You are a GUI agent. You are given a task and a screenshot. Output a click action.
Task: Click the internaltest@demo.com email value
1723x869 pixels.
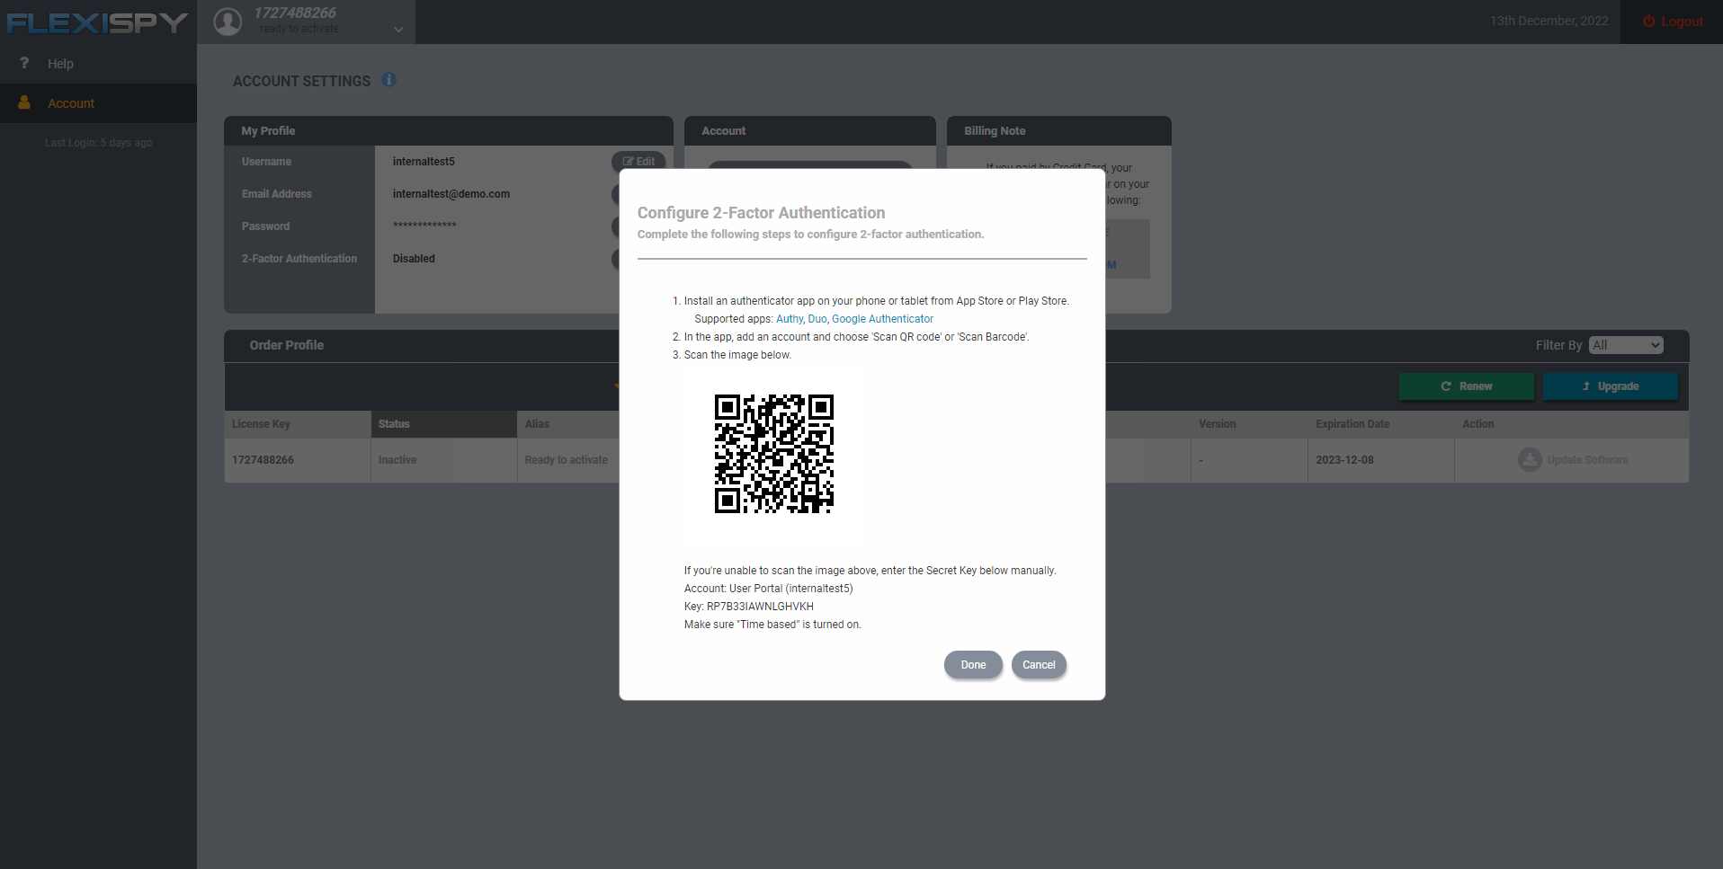451,194
